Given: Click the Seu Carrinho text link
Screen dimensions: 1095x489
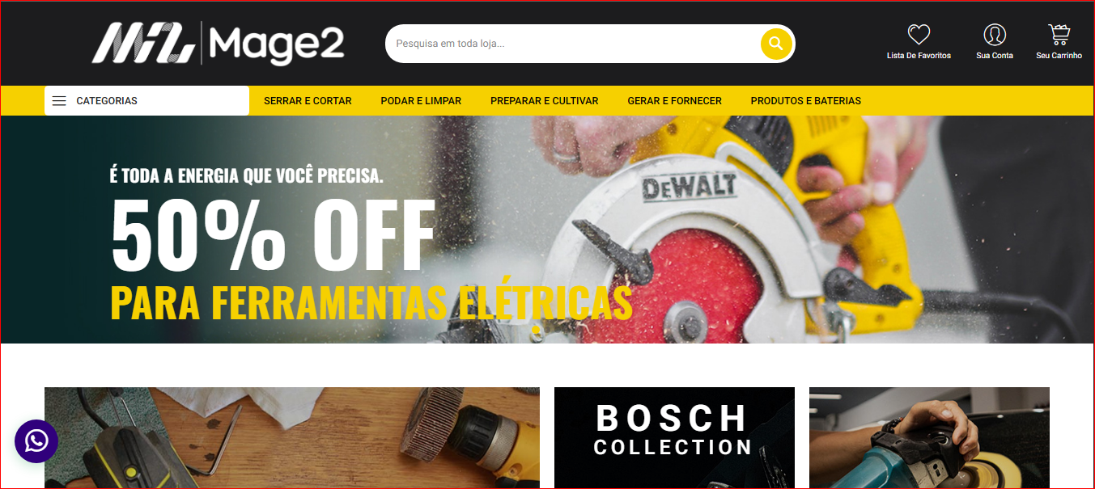Looking at the screenshot, I should pos(1059,56).
